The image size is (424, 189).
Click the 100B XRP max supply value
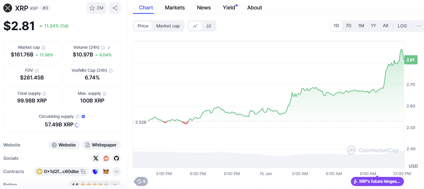(92, 101)
